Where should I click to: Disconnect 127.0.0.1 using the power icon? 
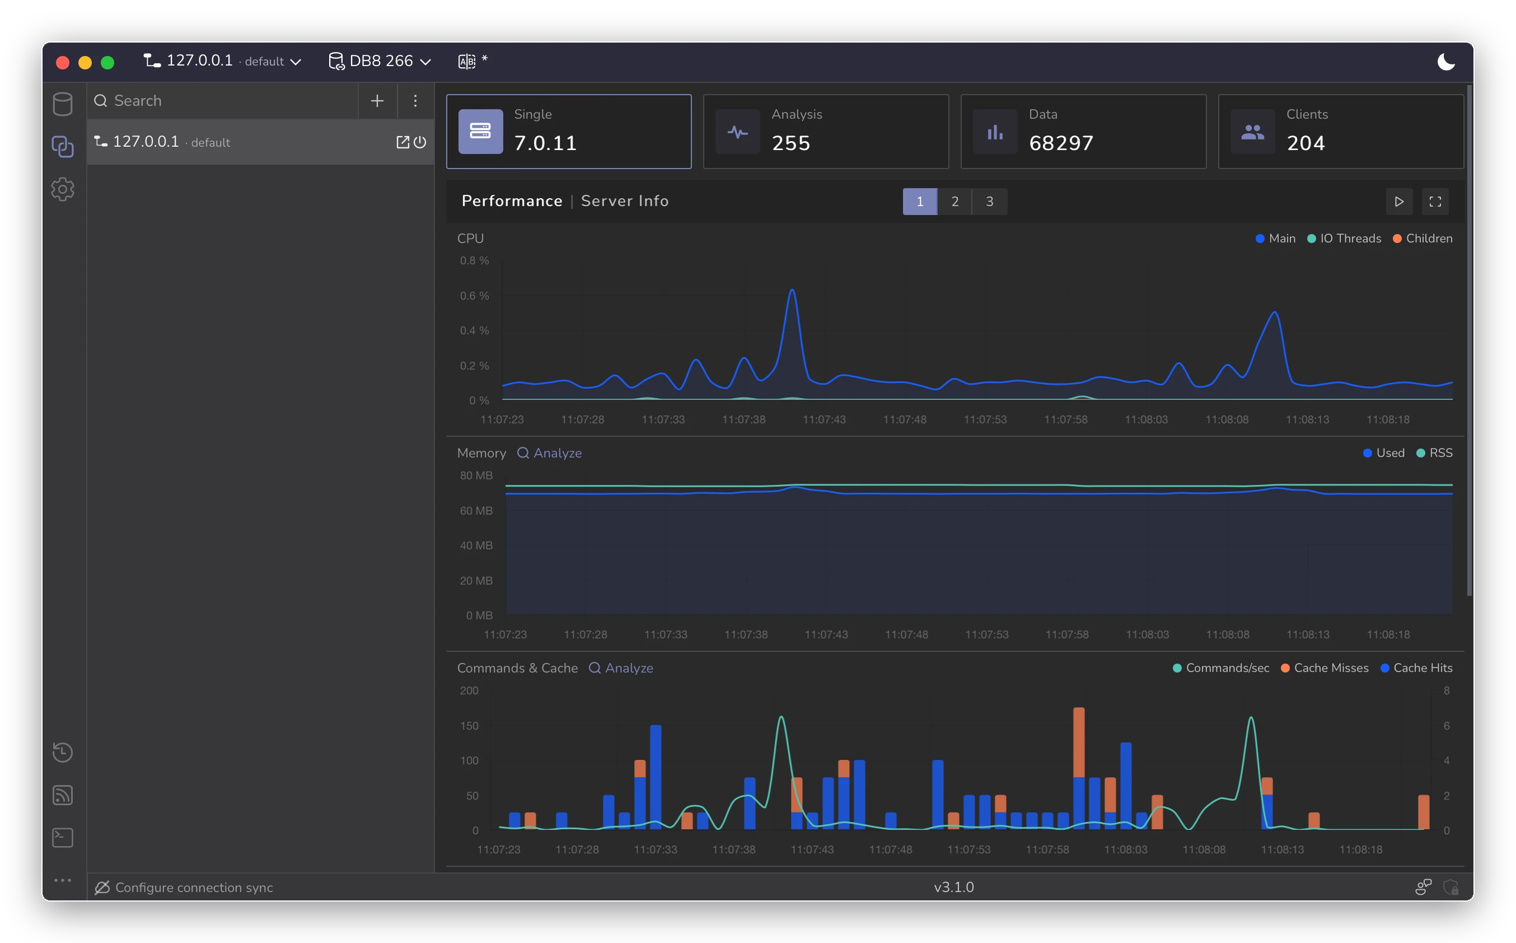(420, 142)
